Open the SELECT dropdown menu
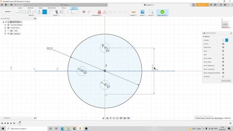The width and height of the screenshot is (233, 131). (151, 15)
